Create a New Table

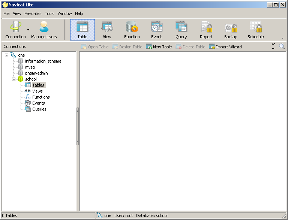click(159, 47)
